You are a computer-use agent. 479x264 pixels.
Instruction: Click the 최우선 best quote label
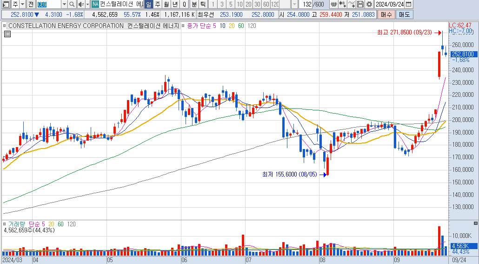click(206, 14)
